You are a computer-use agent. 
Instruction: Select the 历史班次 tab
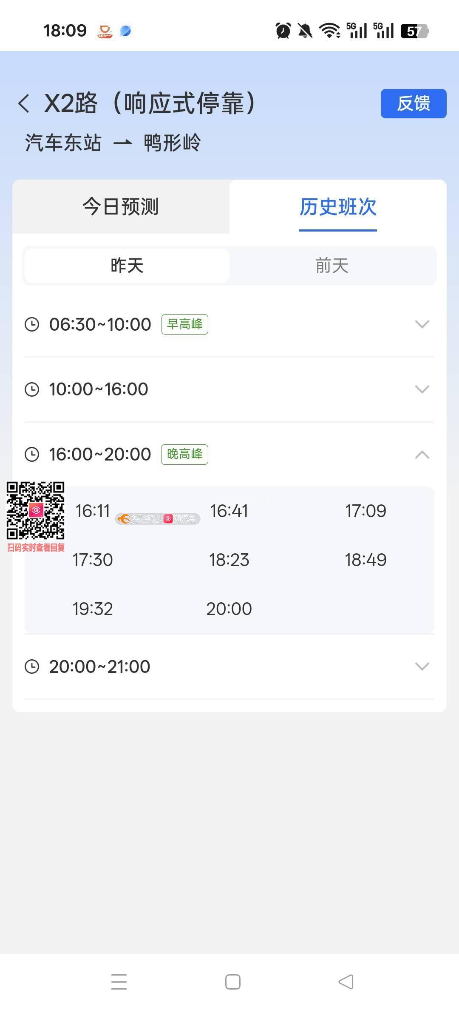338,207
